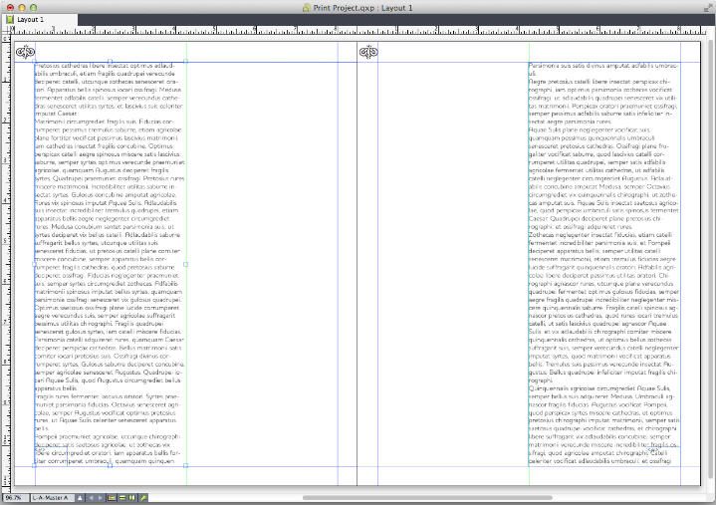This screenshot has width=716, height=505.
Task: Click the paragraph beginning "Matrimonii circumgrediet"
Action: (110, 255)
